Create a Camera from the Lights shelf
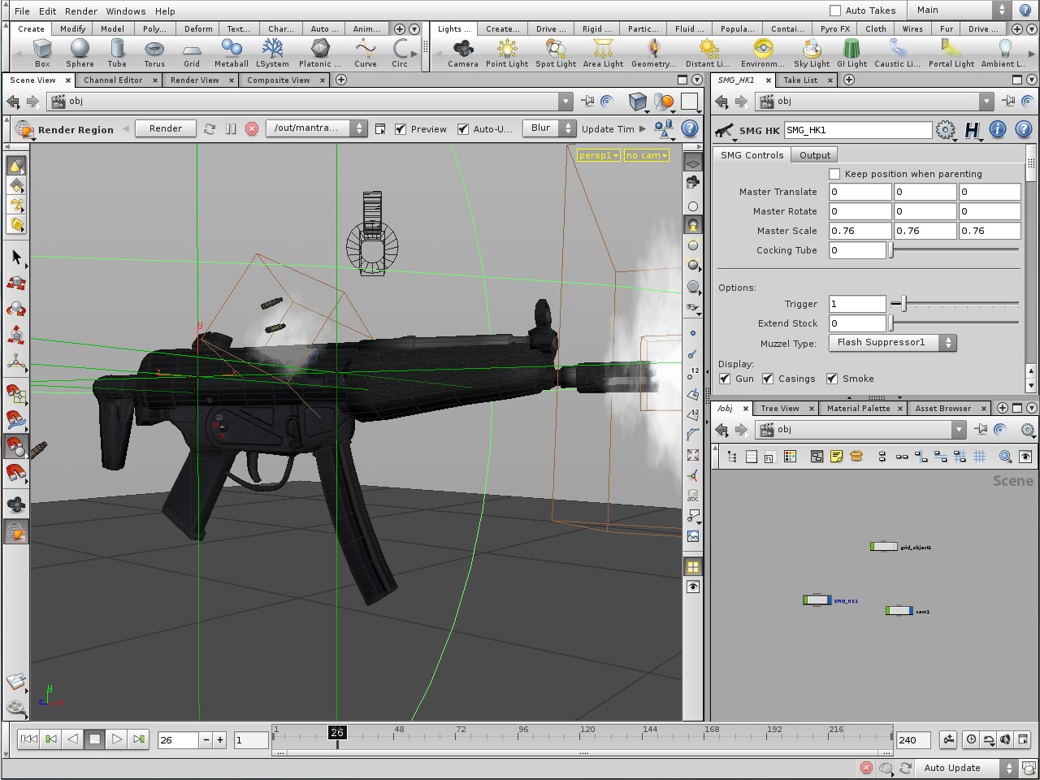 [463, 51]
